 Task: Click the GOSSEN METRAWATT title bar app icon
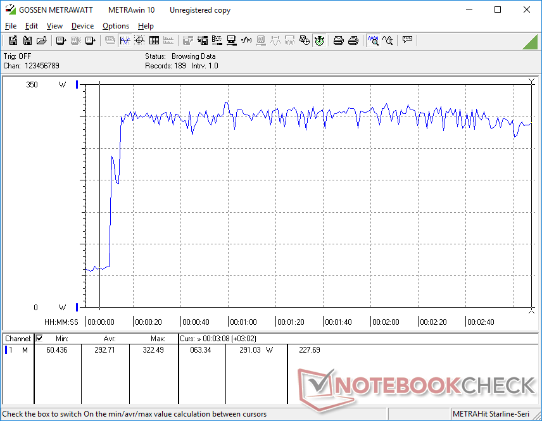click(10, 9)
